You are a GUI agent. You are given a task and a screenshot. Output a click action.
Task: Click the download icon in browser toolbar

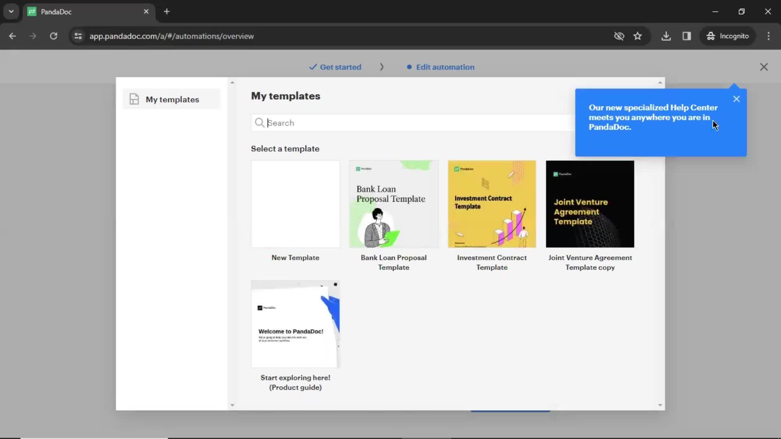[x=666, y=36]
